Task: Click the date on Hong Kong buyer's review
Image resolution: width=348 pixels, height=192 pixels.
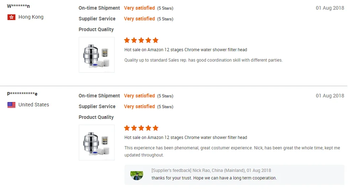Action: tap(330, 8)
